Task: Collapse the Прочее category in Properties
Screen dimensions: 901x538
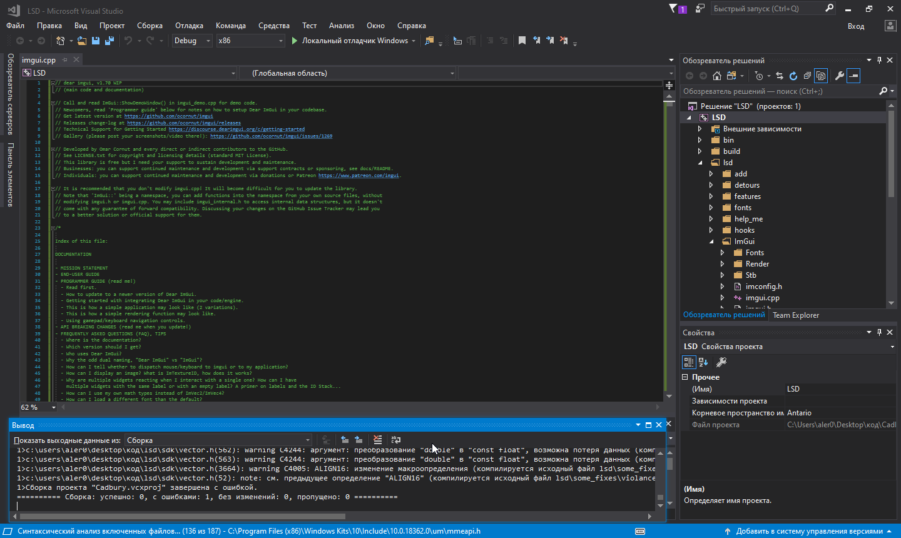Action: click(x=685, y=377)
